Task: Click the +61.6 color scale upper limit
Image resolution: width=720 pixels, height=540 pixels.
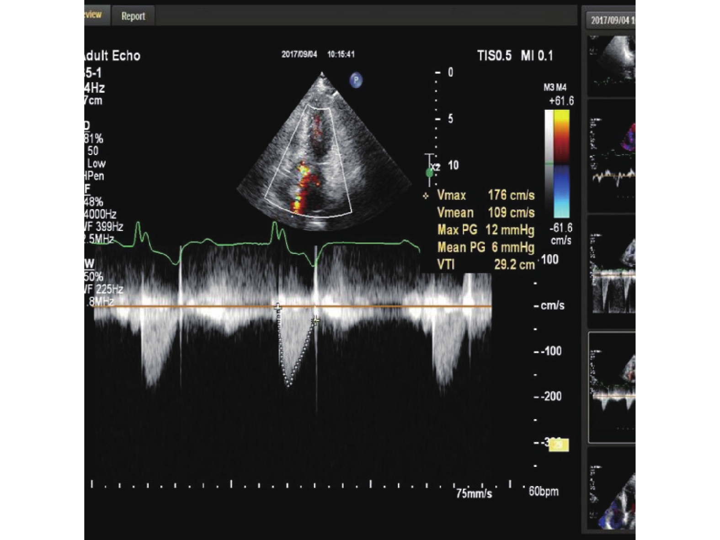Action: tap(561, 101)
